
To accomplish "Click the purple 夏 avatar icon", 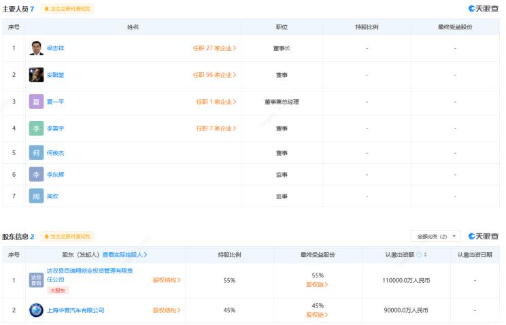I will click(36, 101).
